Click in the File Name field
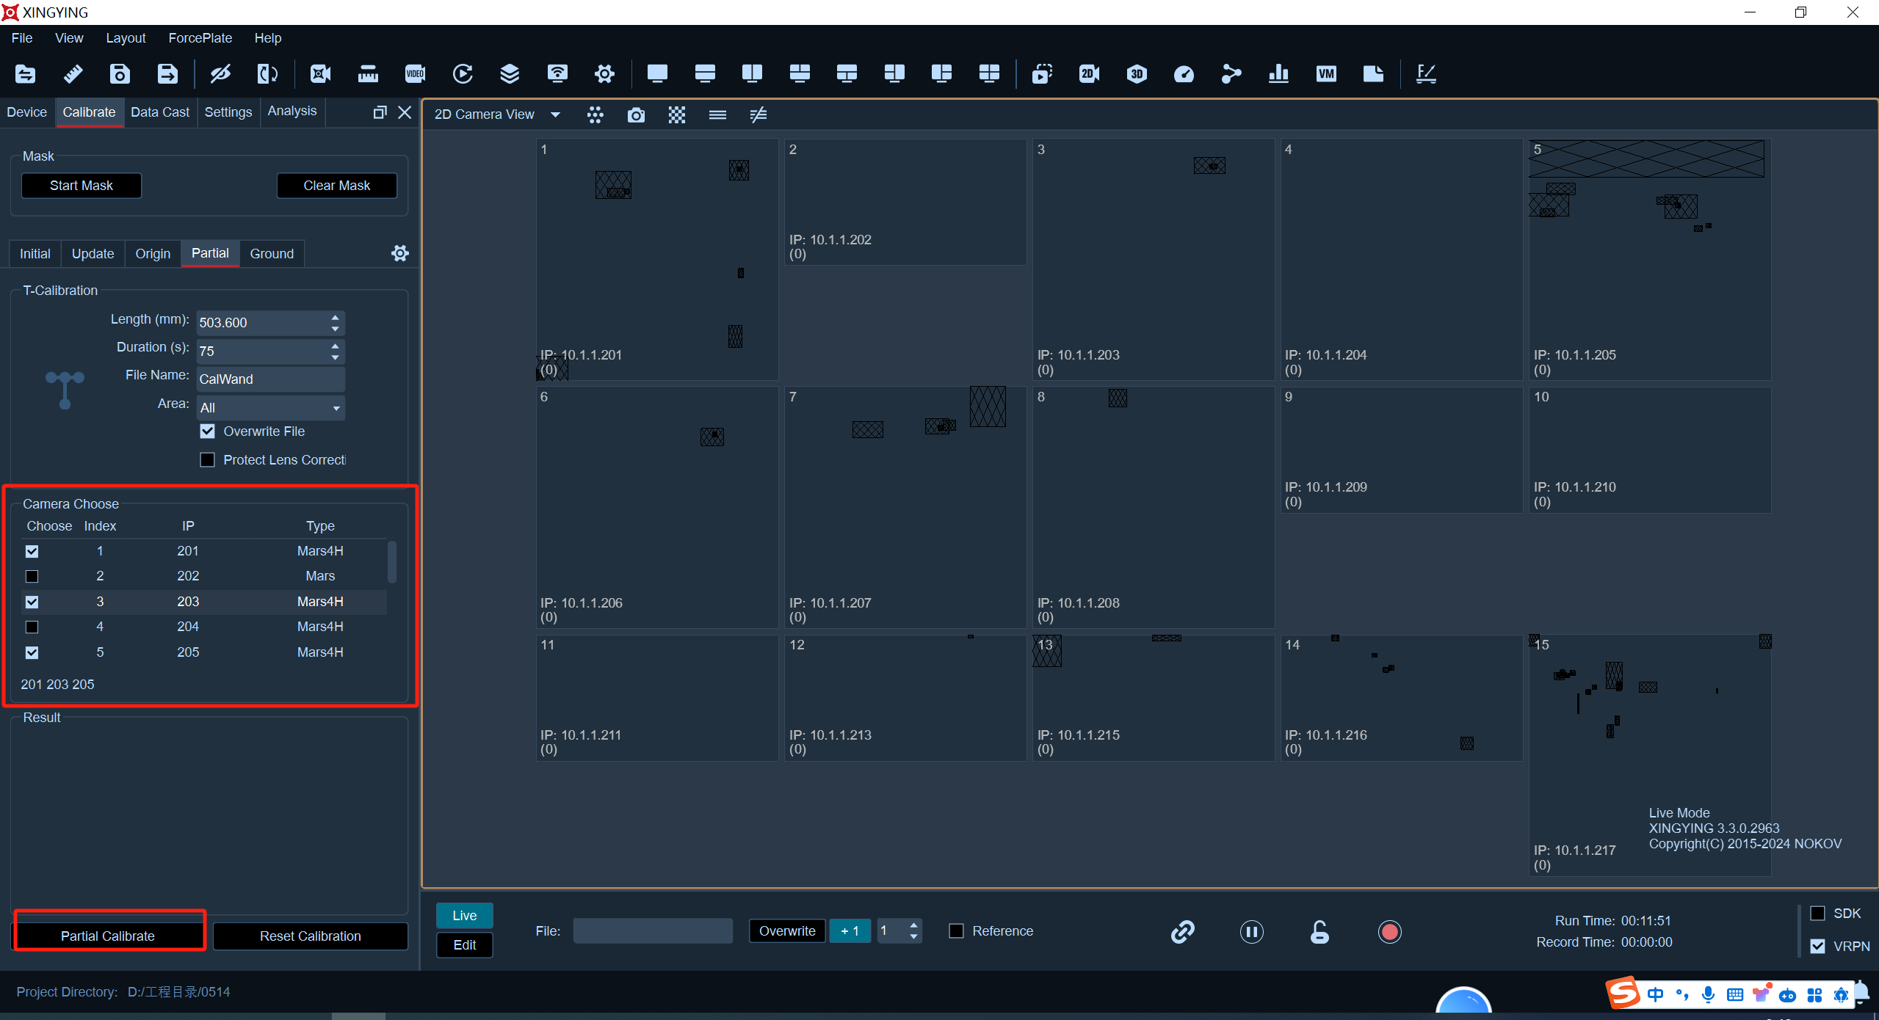1879x1020 pixels. (270, 379)
